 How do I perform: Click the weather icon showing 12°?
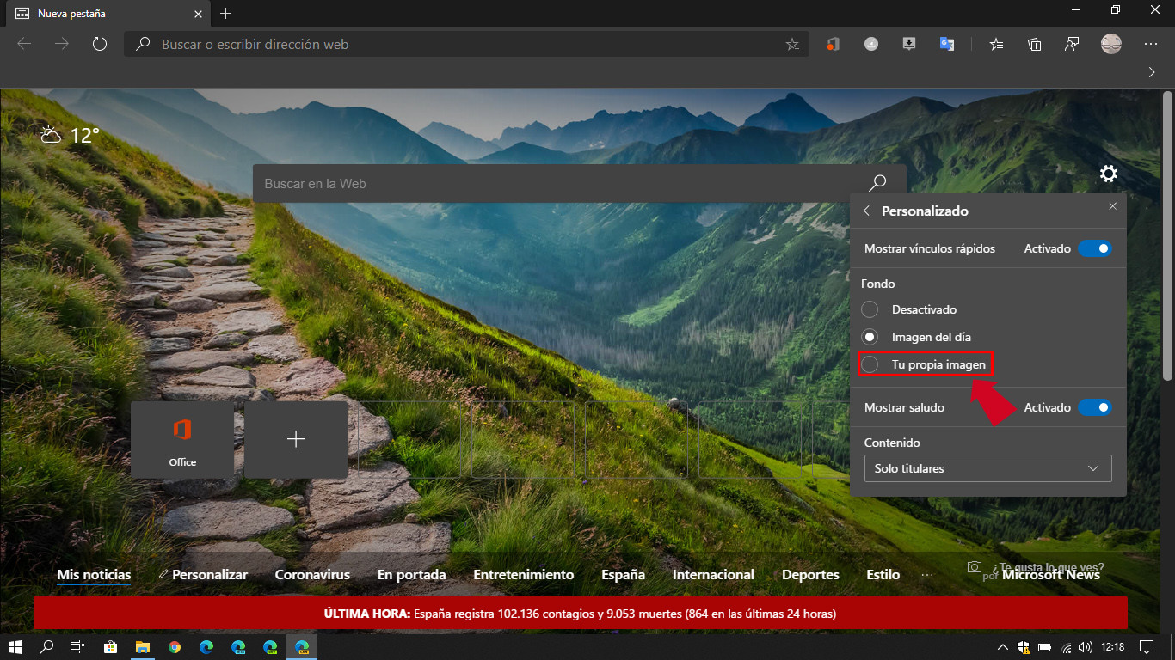click(x=51, y=134)
